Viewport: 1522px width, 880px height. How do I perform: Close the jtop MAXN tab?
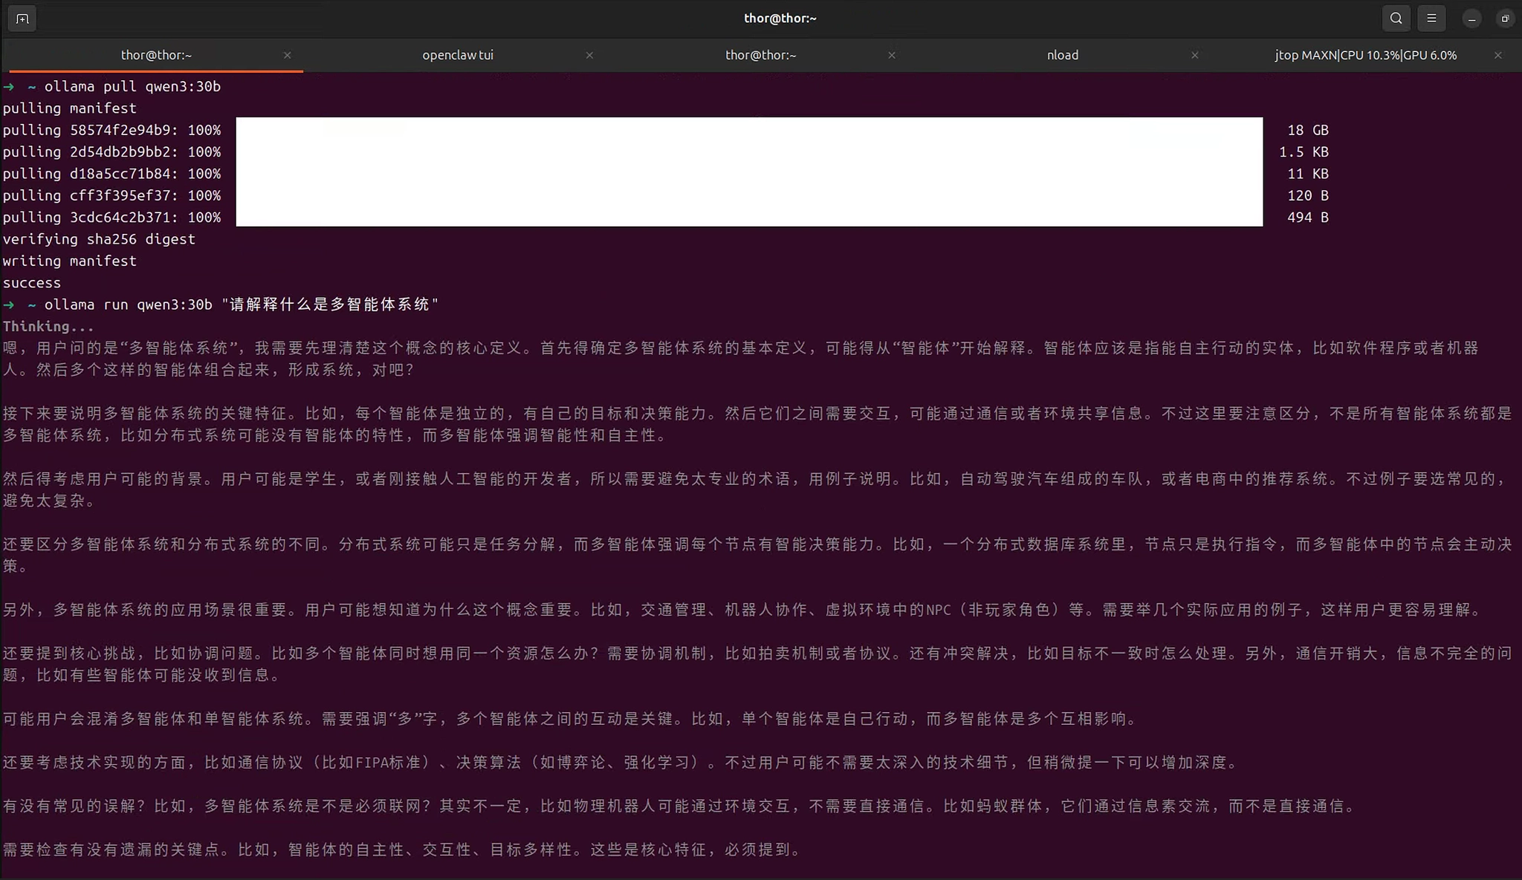tap(1498, 55)
